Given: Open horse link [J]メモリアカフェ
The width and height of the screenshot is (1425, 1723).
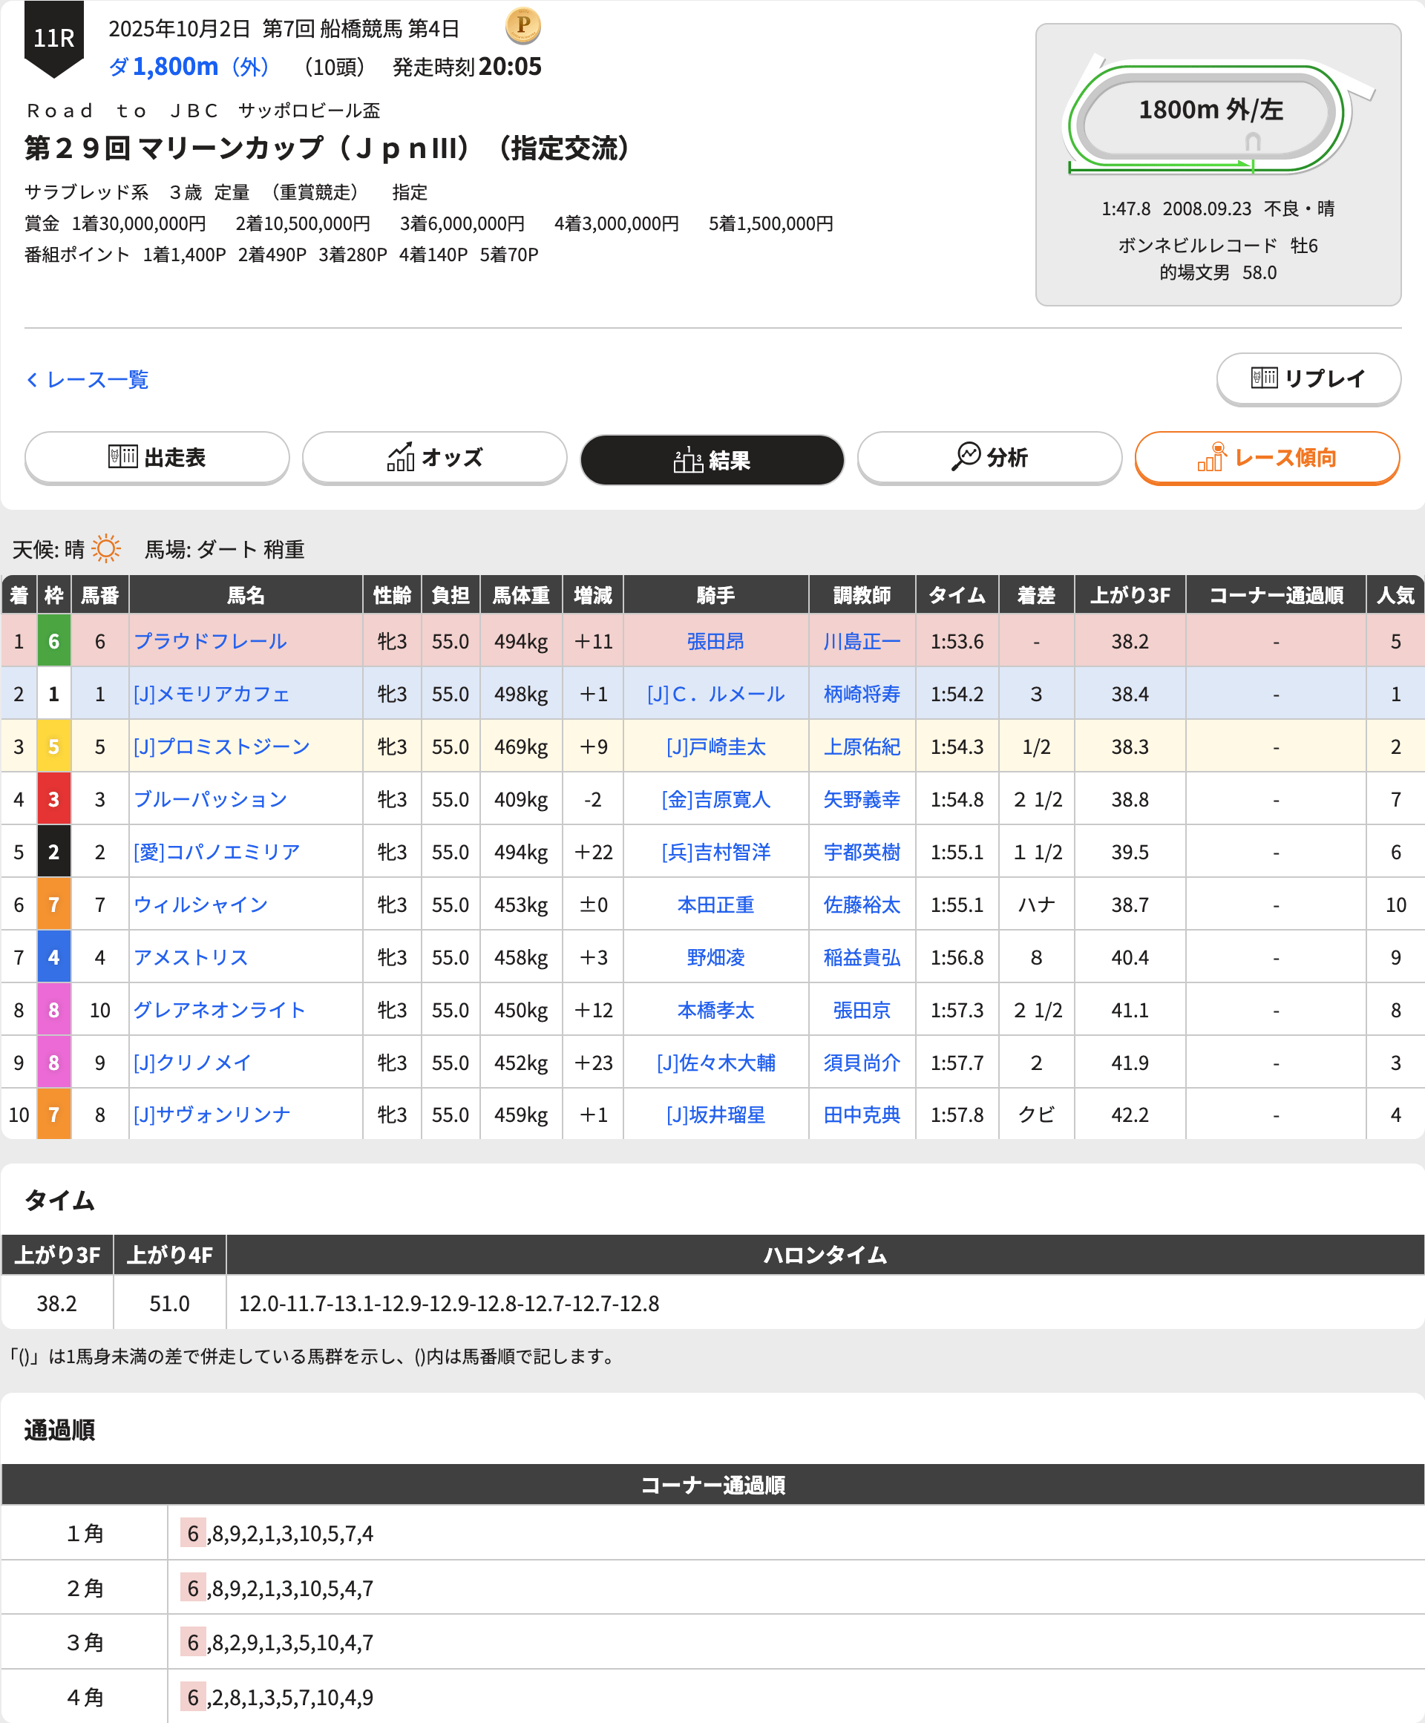Looking at the screenshot, I should tap(212, 693).
